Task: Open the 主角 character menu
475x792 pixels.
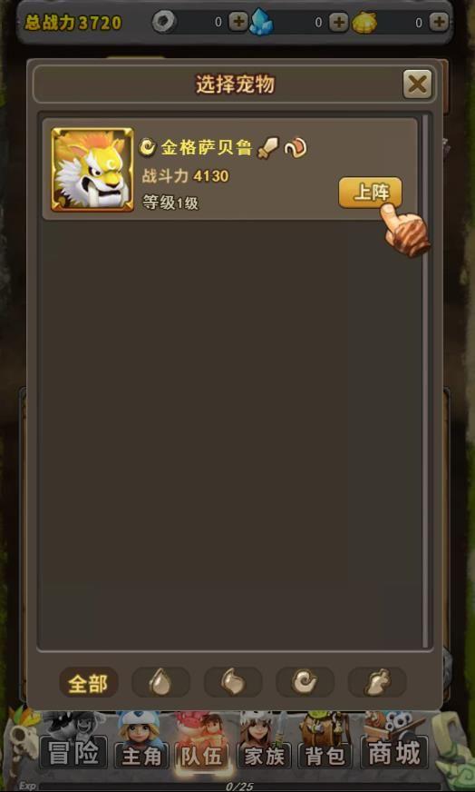Action: (141, 757)
